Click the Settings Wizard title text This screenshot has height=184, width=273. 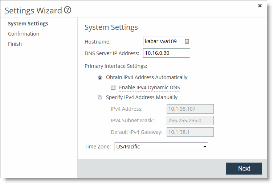pyautogui.click(x=33, y=11)
